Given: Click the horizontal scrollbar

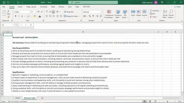Looking at the screenshot, I should [139, 98].
